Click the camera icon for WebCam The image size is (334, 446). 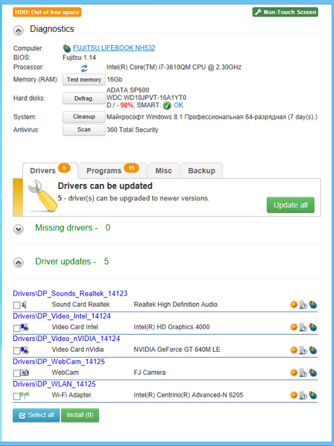point(25,372)
